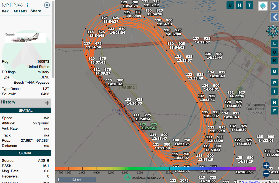Toggle the O button
The width and height of the screenshot is (279, 183).
pyautogui.click(x=275, y=52)
